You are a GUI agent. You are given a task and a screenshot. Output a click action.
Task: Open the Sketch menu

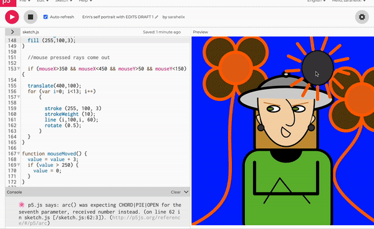63,1
